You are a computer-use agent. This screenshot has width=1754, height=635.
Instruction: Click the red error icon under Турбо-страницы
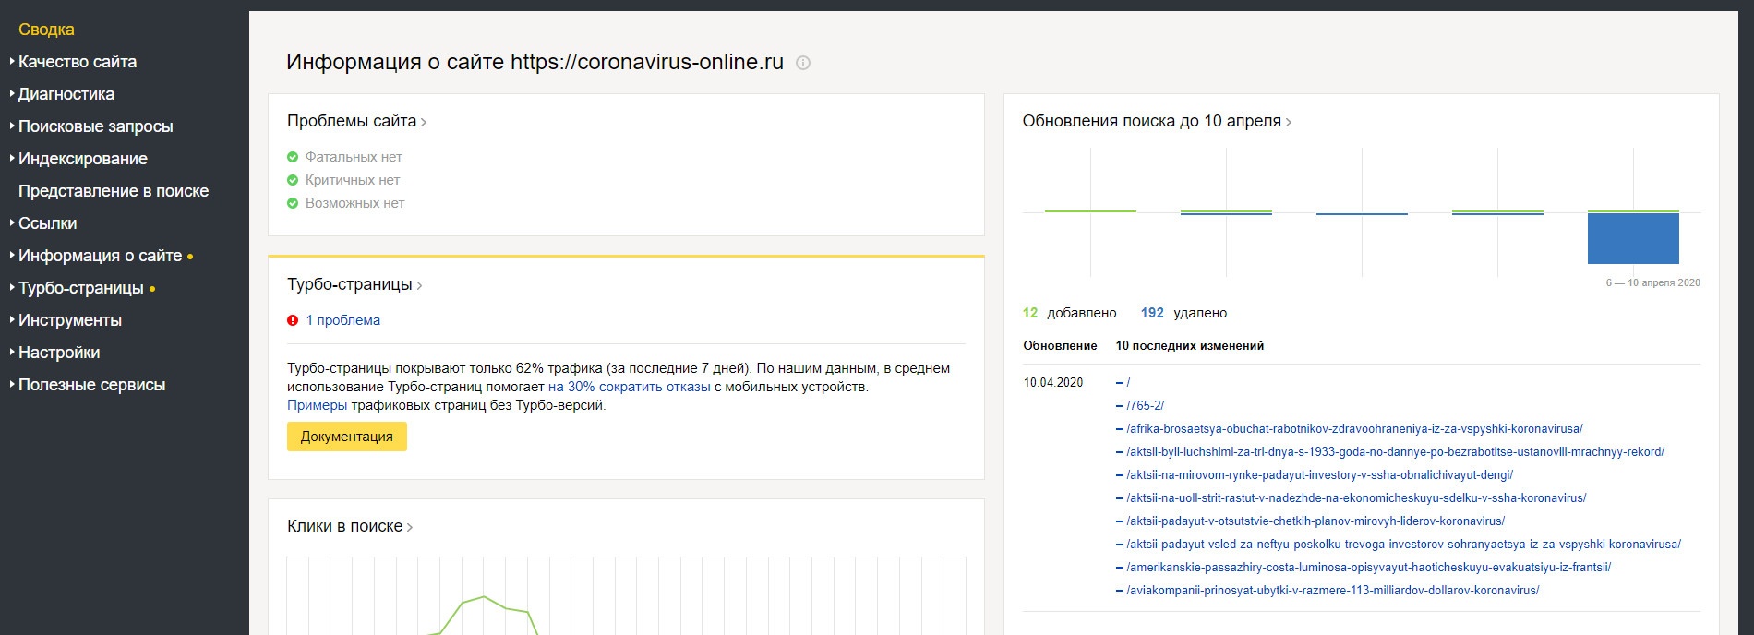pos(293,320)
